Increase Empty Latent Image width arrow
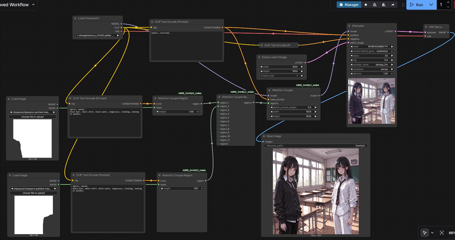The image size is (455, 240). pos(302,67)
